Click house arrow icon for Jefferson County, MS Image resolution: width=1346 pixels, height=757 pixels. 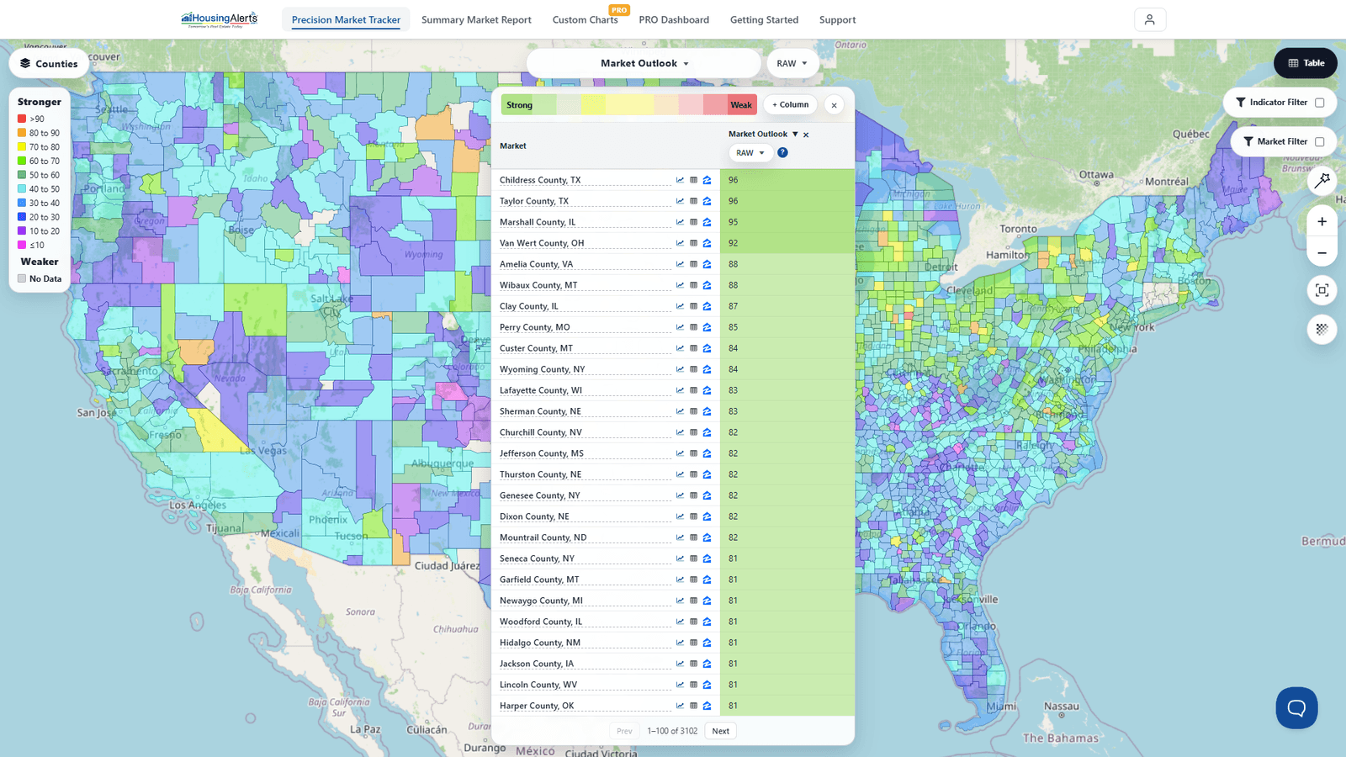click(x=707, y=453)
